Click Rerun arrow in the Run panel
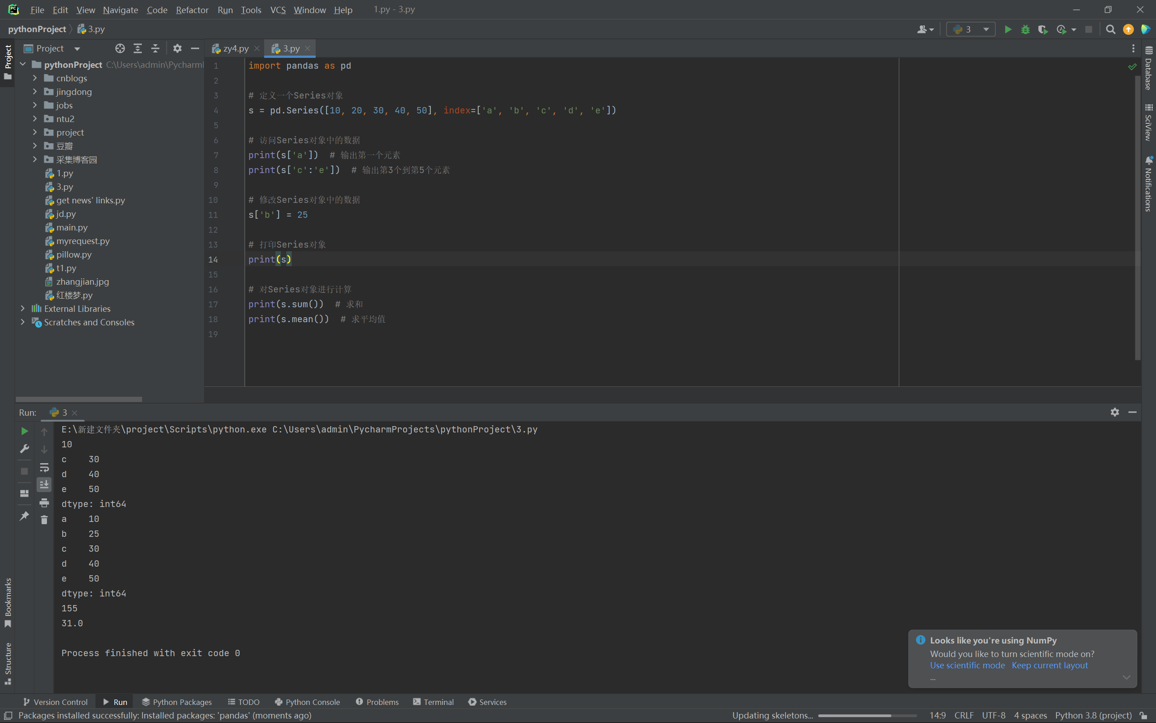 24,431
